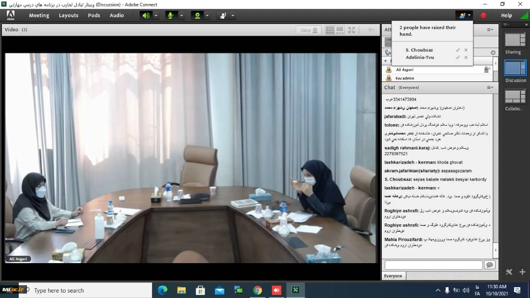
Task: Send the chat message with bubble button
Action: pos(489,265)
